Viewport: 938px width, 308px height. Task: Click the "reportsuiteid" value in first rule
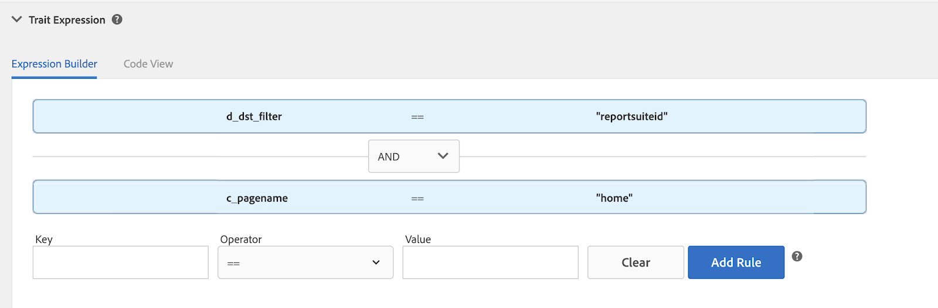(x=632, y=116)
